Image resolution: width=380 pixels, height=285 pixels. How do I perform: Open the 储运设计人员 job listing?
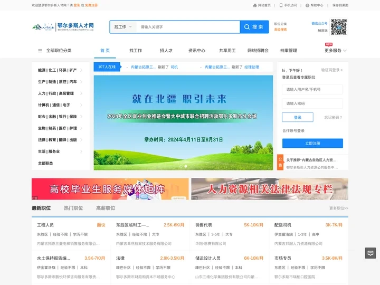(208, 258)
